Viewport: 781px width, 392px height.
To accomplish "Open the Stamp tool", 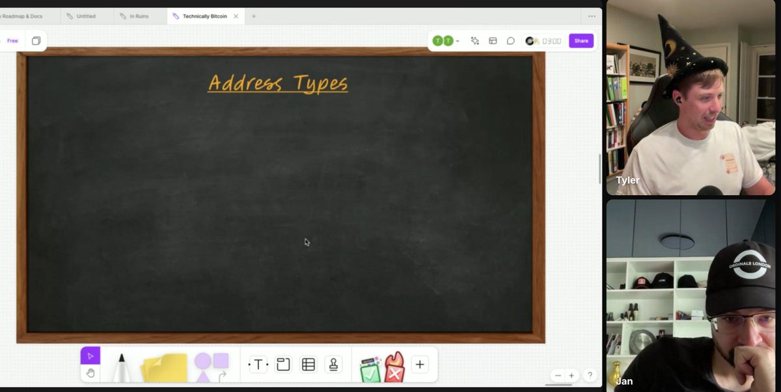I will click(x=334, y=365).
